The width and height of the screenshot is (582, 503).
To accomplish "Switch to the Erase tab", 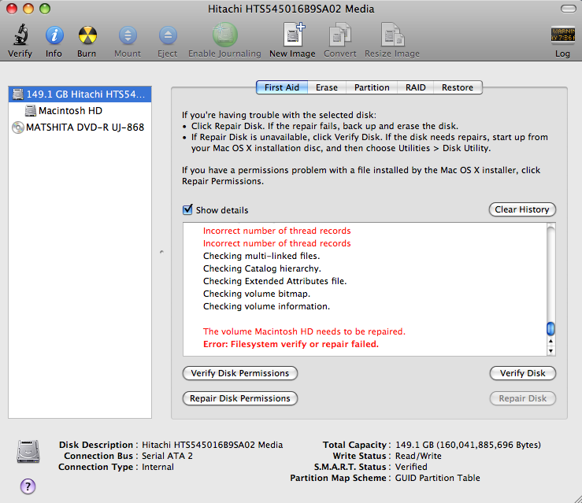I will tap(327, 87).
